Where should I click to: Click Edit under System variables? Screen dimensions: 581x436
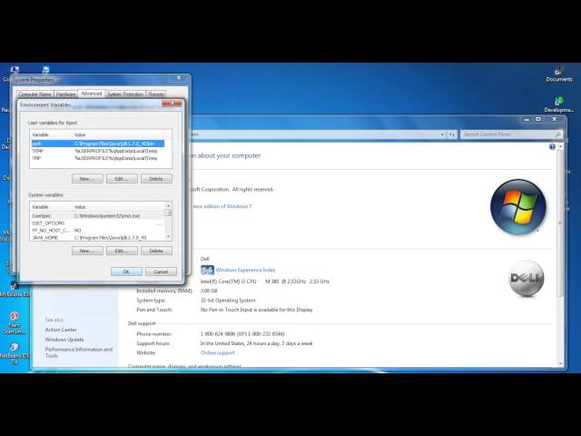click(122, 251)
